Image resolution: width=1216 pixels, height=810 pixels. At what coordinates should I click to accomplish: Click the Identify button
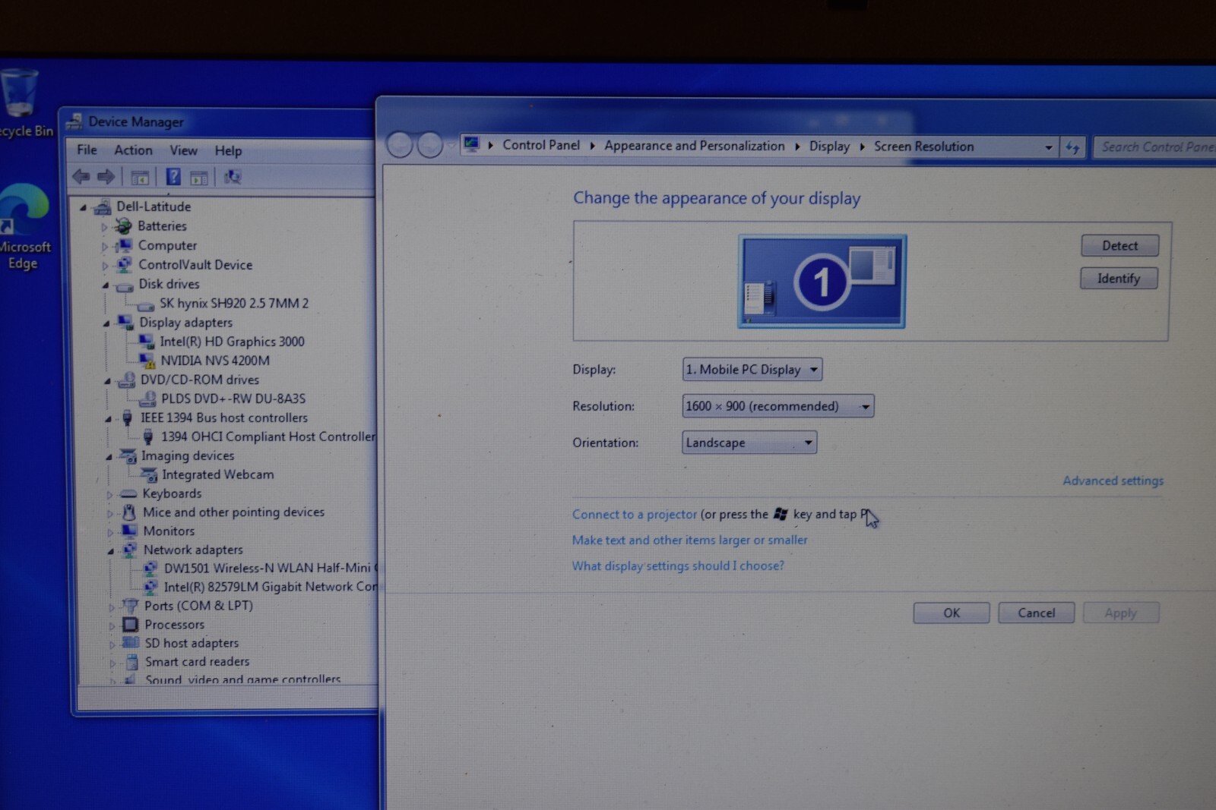point(1119,279)
